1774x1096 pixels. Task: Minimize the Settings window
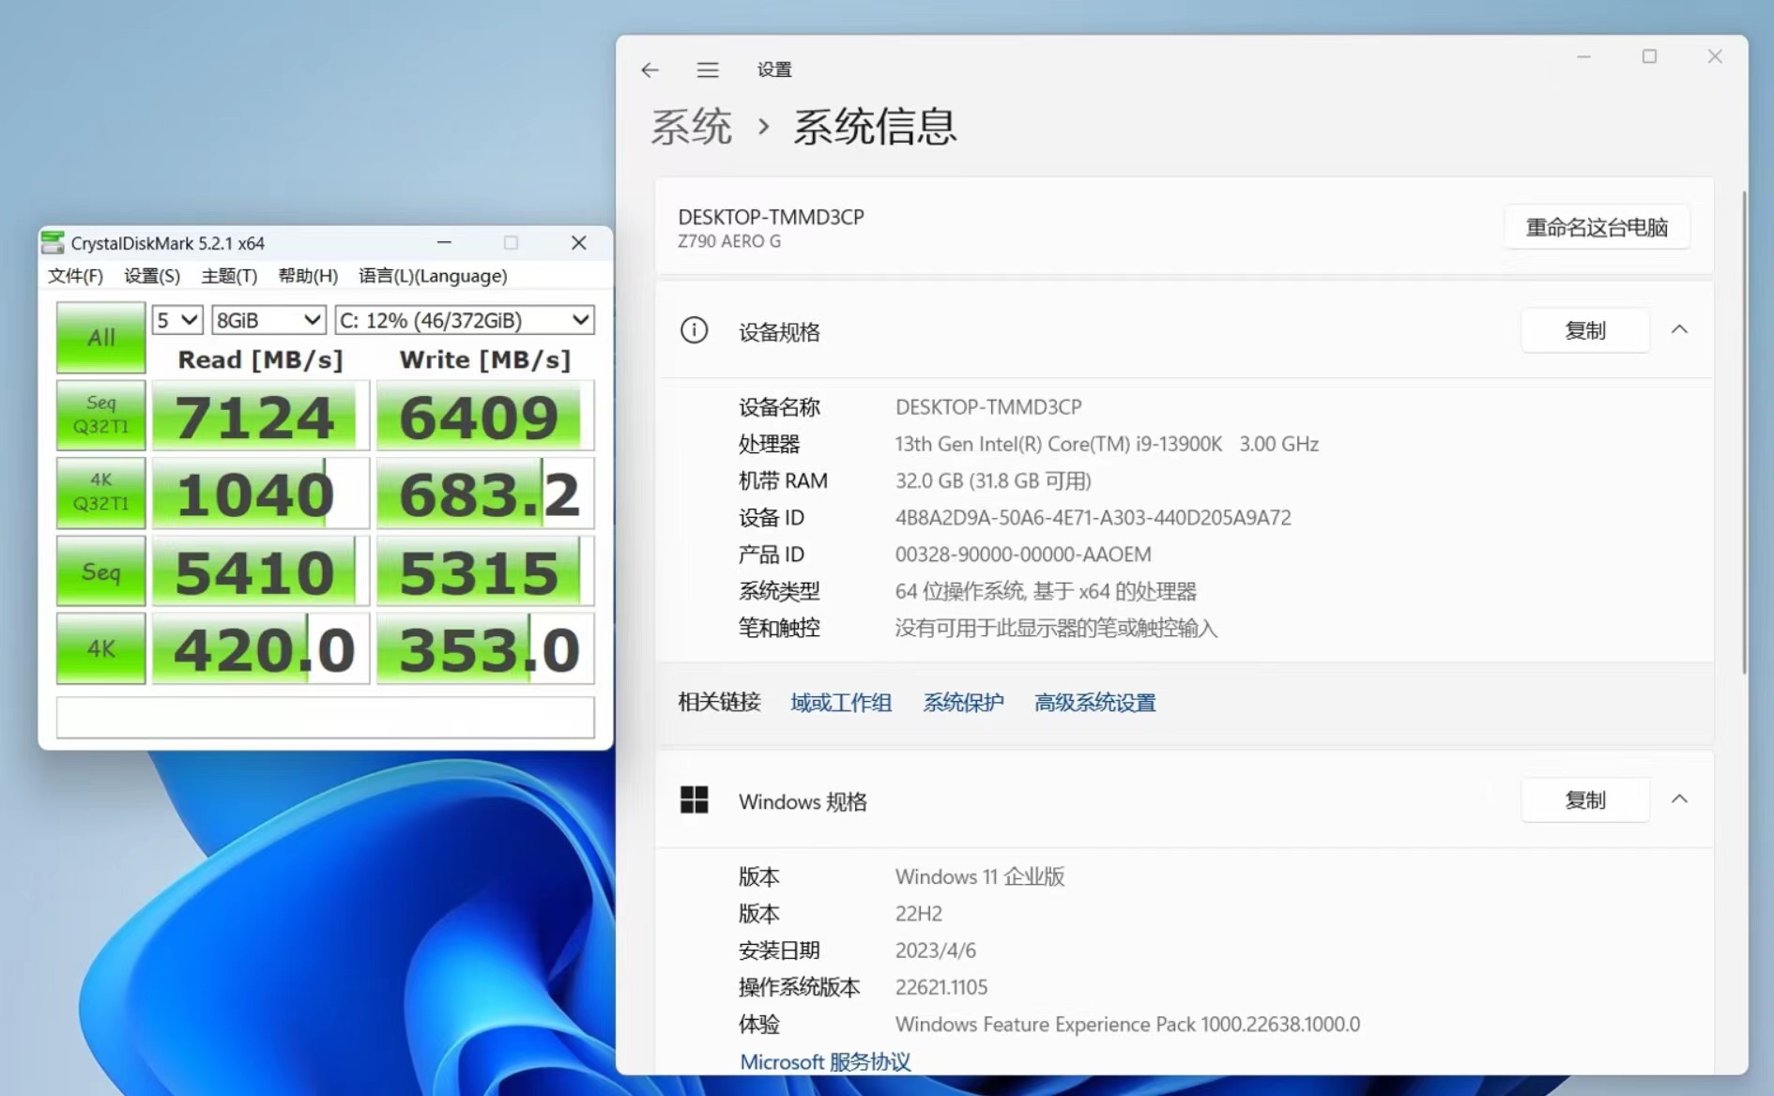[1583, 57]
